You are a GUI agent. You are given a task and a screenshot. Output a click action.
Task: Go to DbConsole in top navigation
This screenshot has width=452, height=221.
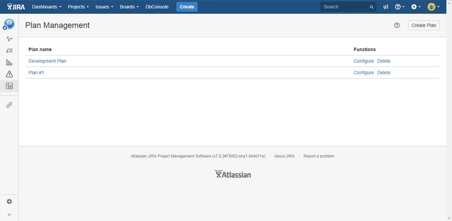pyautogui.click(x=157, y=7)
